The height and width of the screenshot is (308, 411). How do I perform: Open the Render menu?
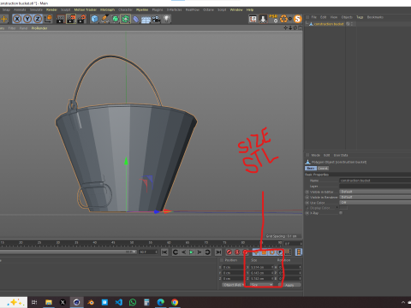[x=51, y=9]
